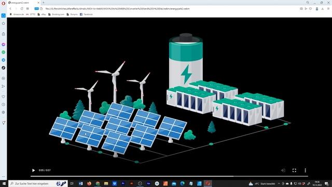Expand hidden system tray icons

pos(279,183)
